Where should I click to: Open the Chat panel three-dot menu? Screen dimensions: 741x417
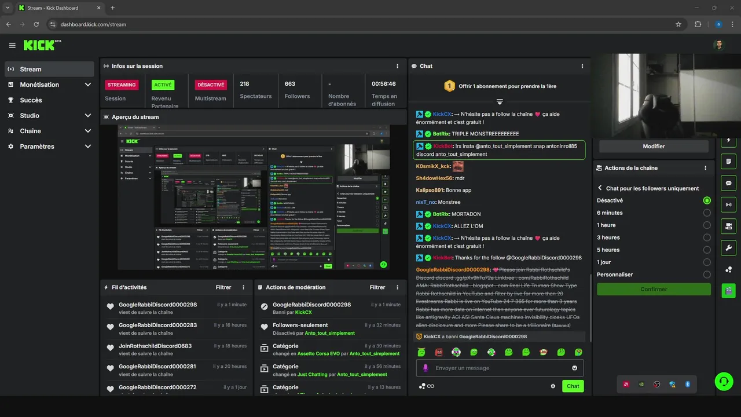[x=582, y=66]
